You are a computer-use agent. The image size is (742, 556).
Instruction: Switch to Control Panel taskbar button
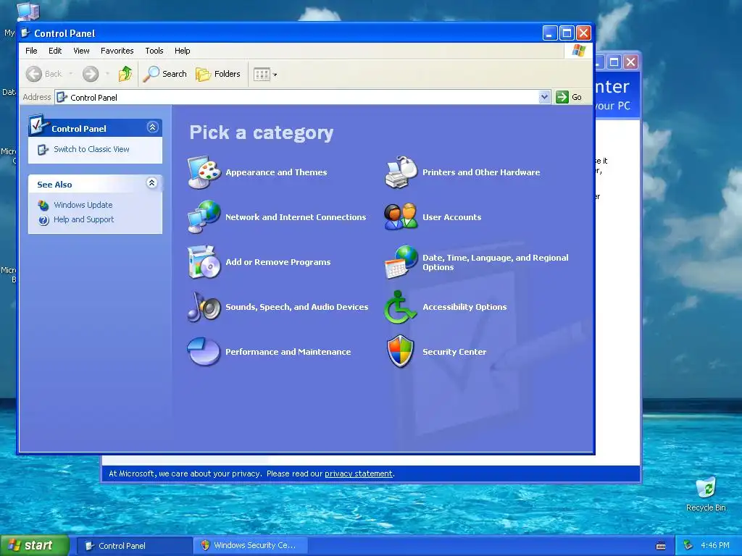point(134,546)
